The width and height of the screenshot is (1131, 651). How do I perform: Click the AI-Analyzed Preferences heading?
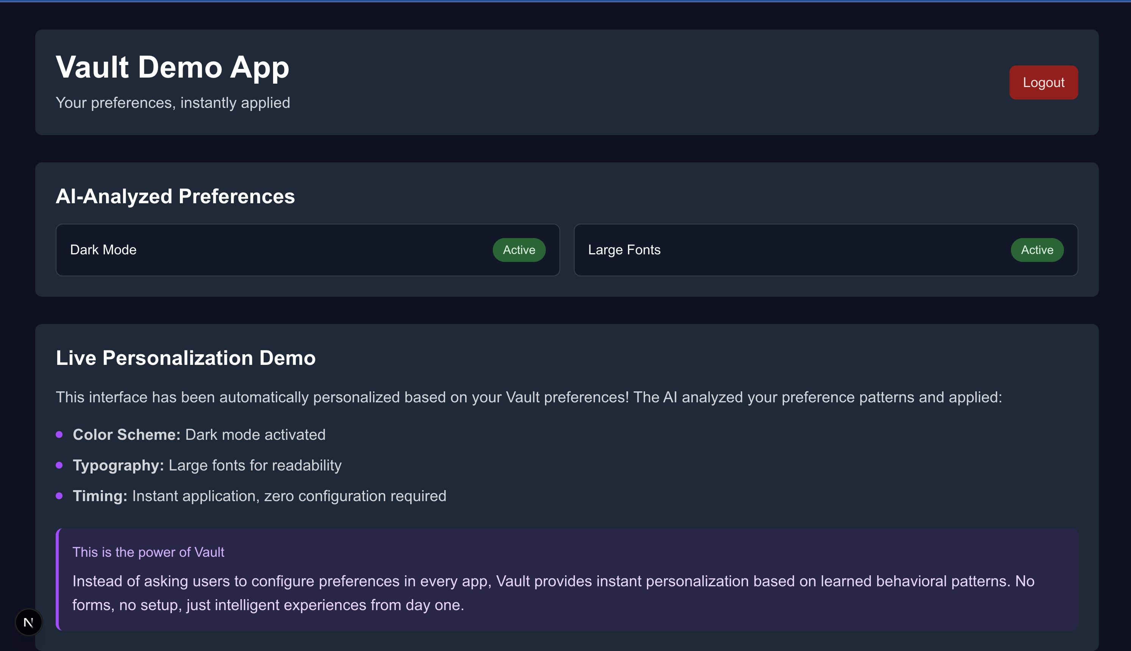175,196
